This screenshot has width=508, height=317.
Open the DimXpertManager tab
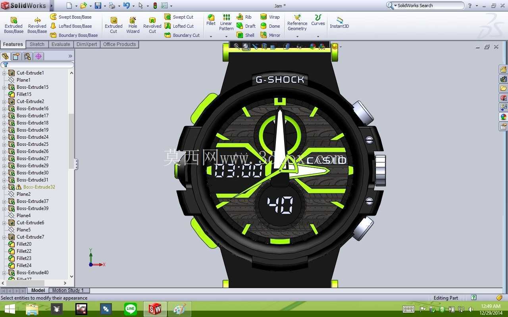point(38,56)
